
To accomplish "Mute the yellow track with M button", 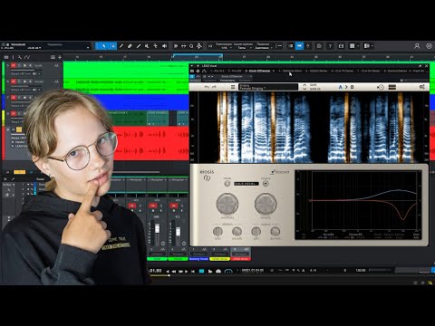I will click(14, 113).
